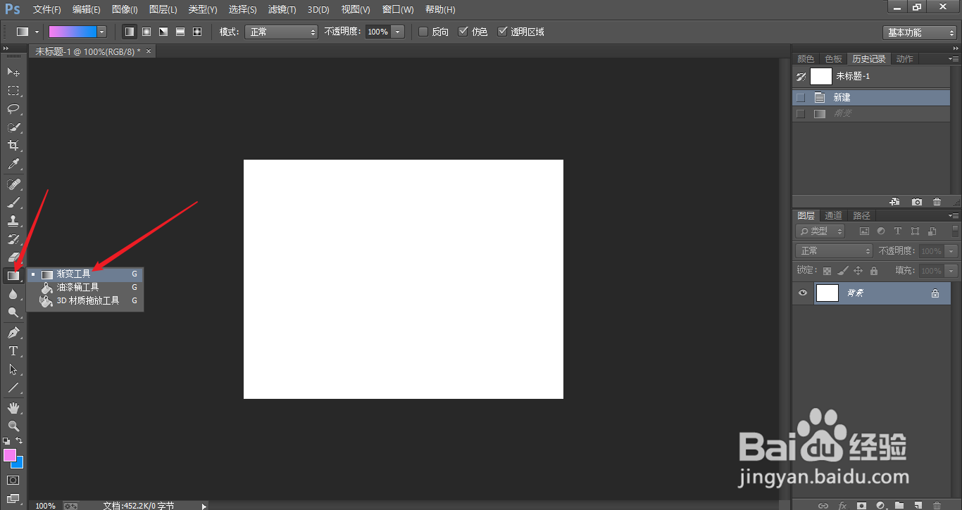Select the Dodge tool

pyautogui.click(x=13, y=312)
